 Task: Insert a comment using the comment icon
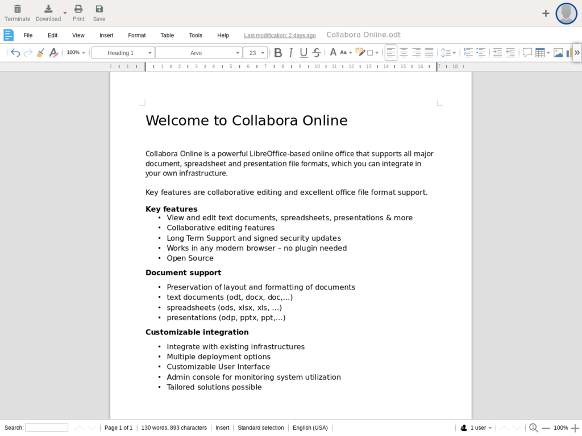click(527, 52)
